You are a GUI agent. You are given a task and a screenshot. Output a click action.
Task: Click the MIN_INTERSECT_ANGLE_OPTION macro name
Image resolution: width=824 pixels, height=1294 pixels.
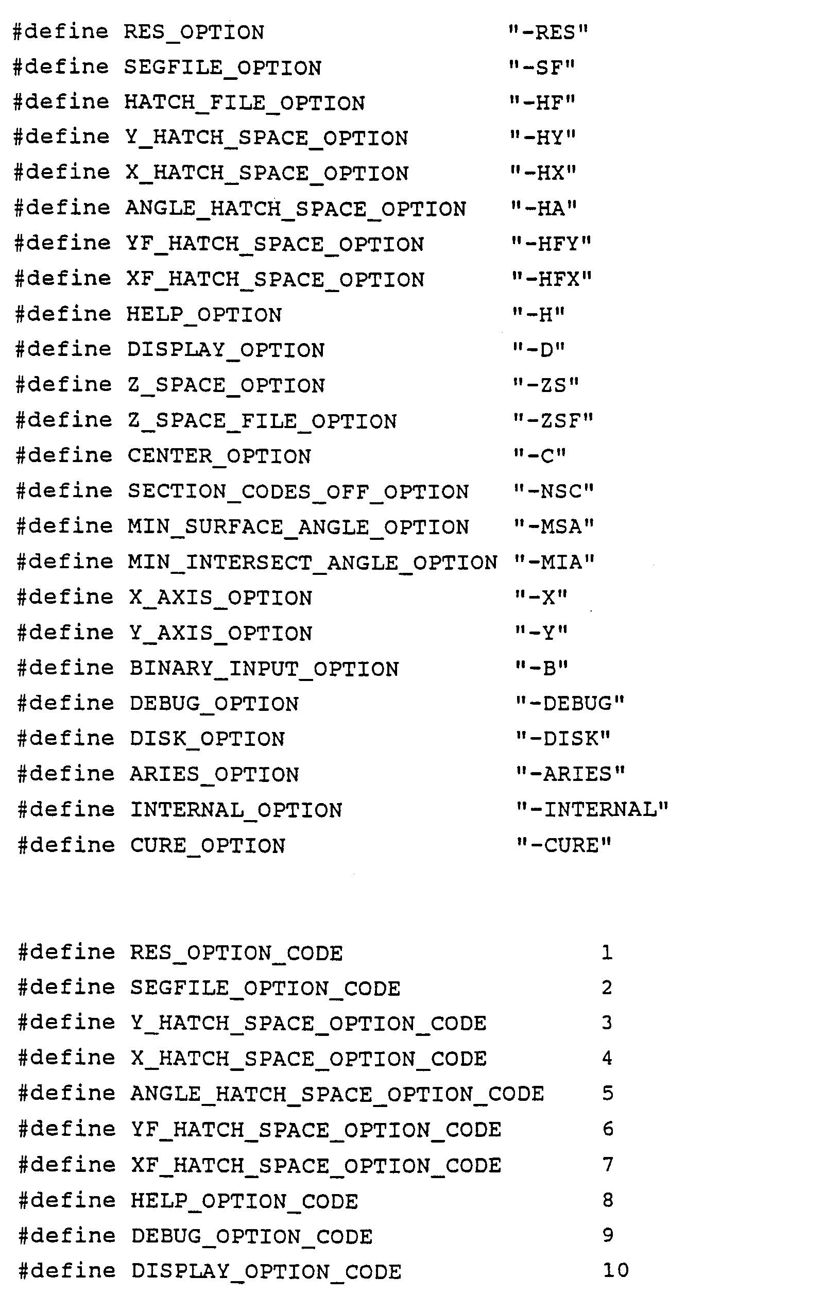[x=313, y=563]
